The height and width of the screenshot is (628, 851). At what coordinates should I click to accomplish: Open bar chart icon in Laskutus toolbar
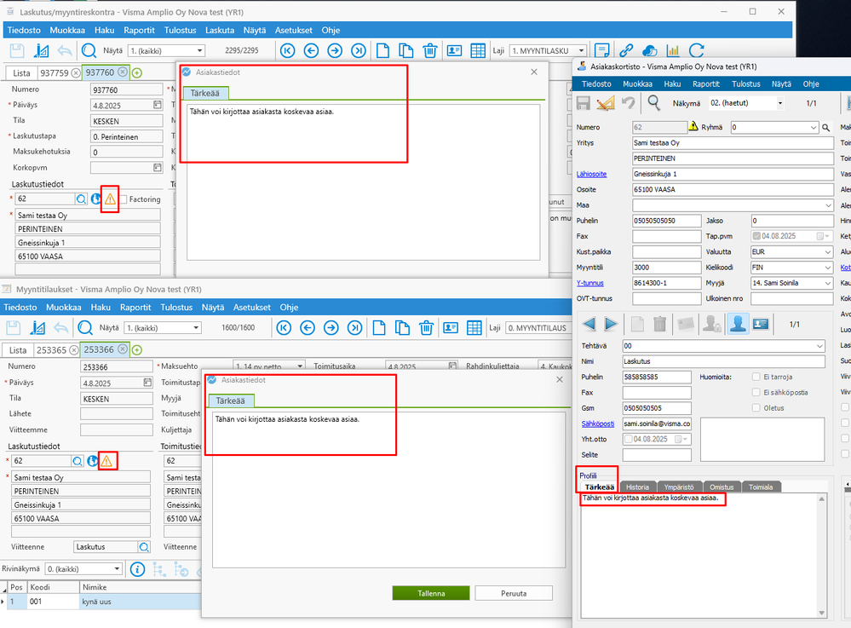pos(673,51)
